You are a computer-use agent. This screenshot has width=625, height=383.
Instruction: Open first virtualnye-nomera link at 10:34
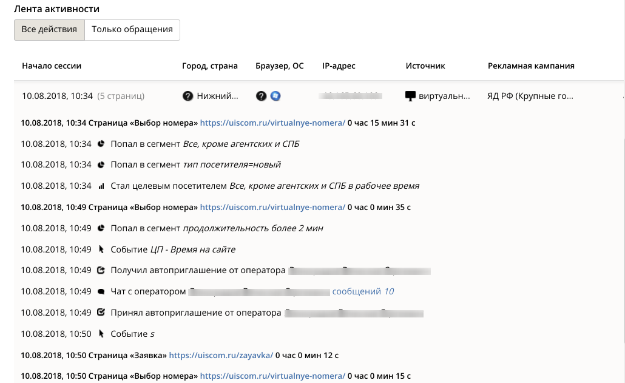click(x=272, y=123)
